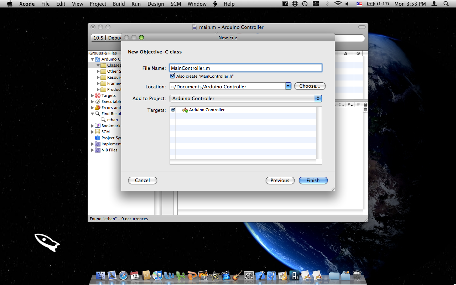
Task: Collapse the Arduino Controller project group
Action: click(x=92, y=59)
